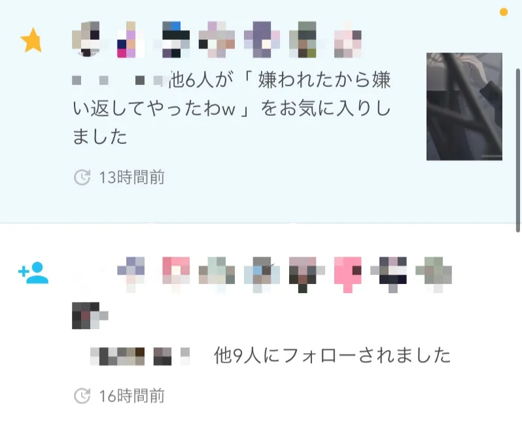This screenshot has height=435, width=522.
Task: Click the 13時間前 timestamp
Action: (x=132, y=177)
